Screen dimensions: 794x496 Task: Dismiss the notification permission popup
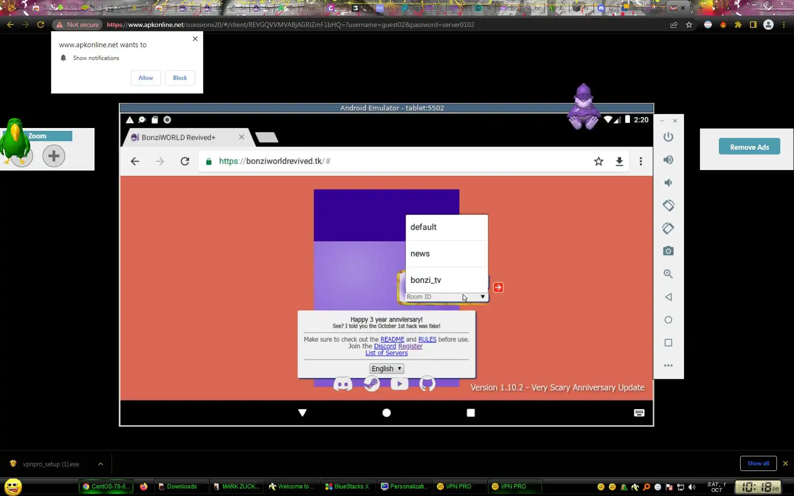[195, 39]
